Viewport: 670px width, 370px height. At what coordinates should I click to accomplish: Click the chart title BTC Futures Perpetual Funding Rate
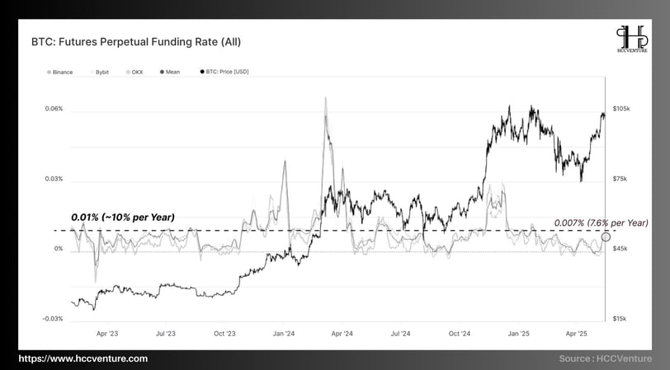136,42
